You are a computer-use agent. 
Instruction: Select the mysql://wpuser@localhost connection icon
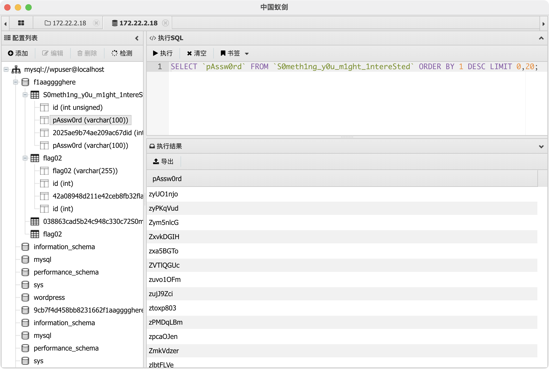pos(16,69)
